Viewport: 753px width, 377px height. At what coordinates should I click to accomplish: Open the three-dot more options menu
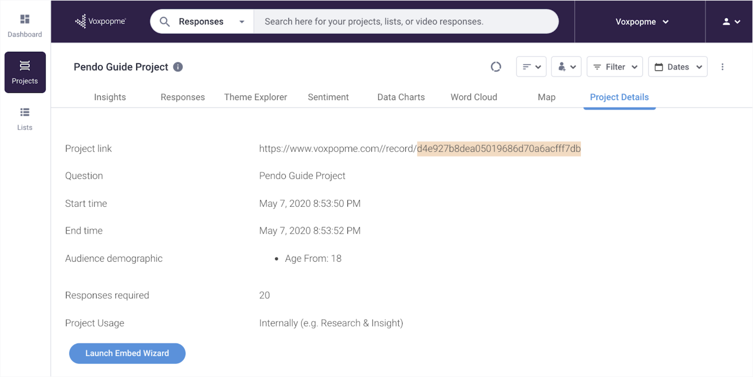click(722, 67)
